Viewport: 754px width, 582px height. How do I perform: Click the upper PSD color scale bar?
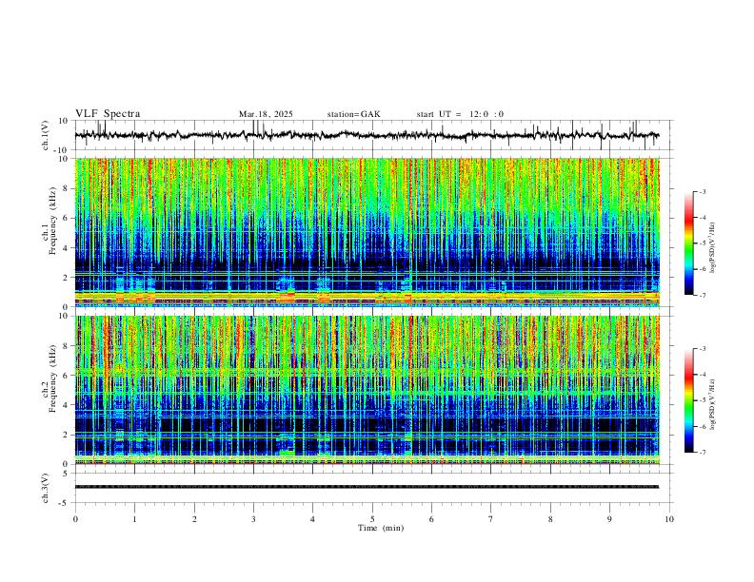[x=689, y=243]
